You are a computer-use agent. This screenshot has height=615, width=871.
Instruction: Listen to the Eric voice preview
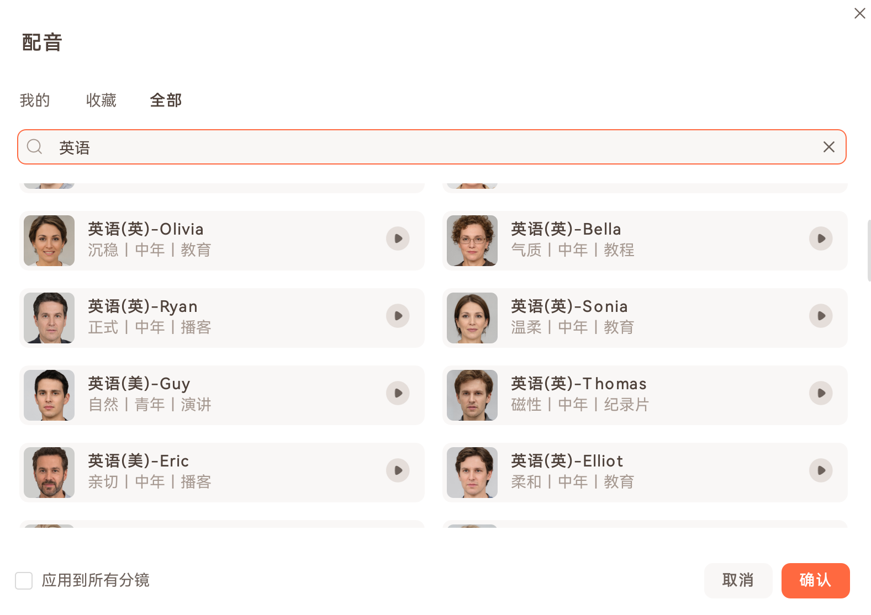(398, 470)
